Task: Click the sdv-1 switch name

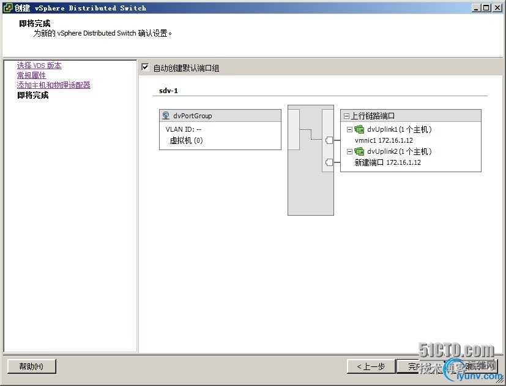Action: point(168,91)
